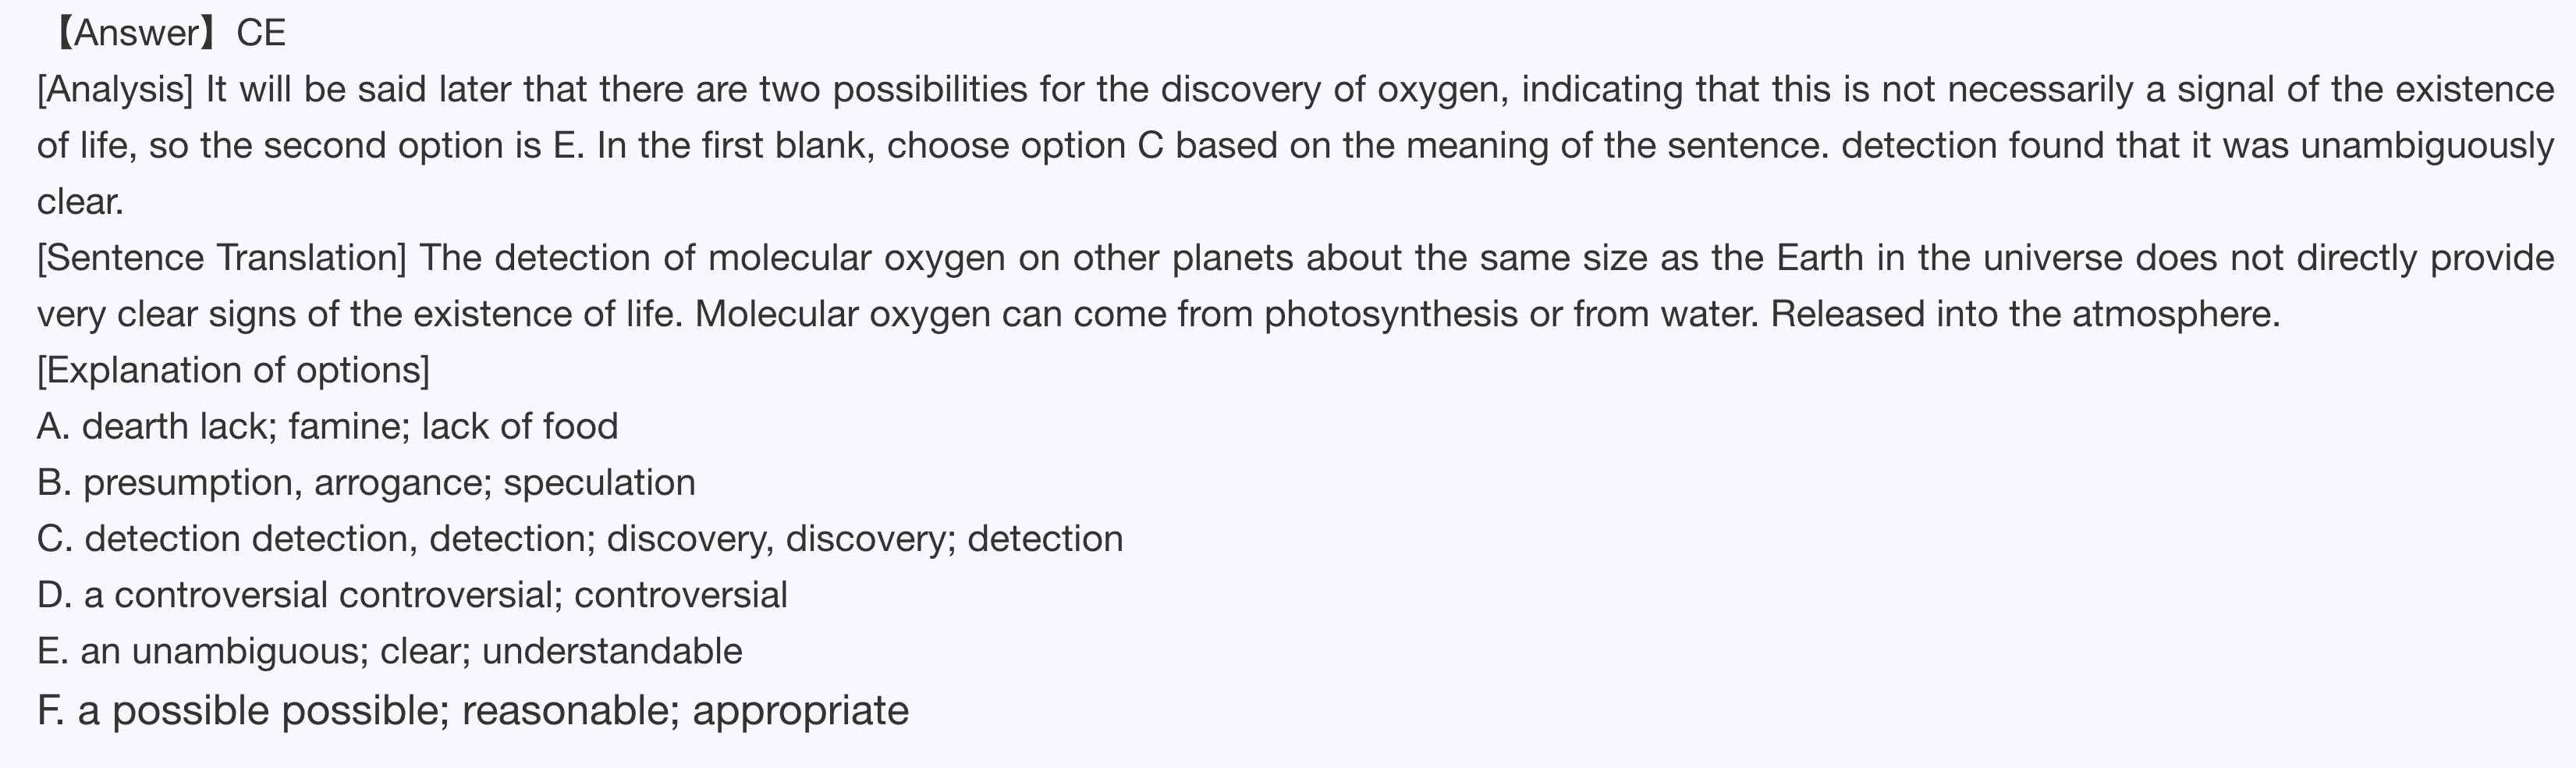The height and width of the screenshot is (768, 2576).
Task: Click option A, dearth lack; famine
Action: tap(327, 427)
